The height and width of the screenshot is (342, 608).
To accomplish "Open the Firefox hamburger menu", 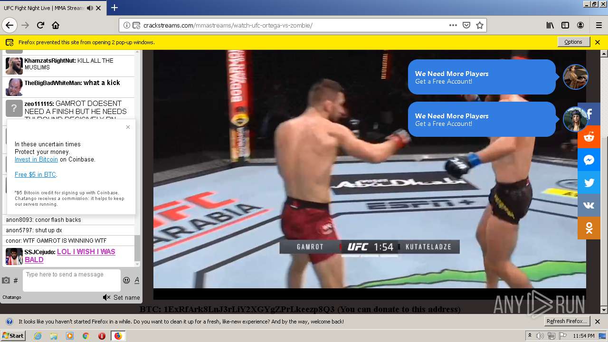I will click(598, 25).
